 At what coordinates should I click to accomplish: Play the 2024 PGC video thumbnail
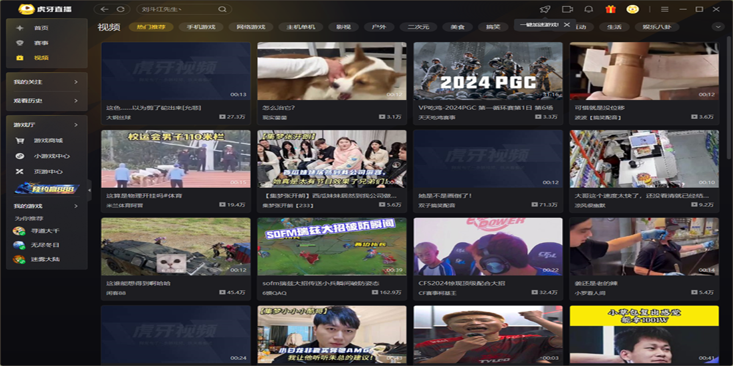point(488,71)
